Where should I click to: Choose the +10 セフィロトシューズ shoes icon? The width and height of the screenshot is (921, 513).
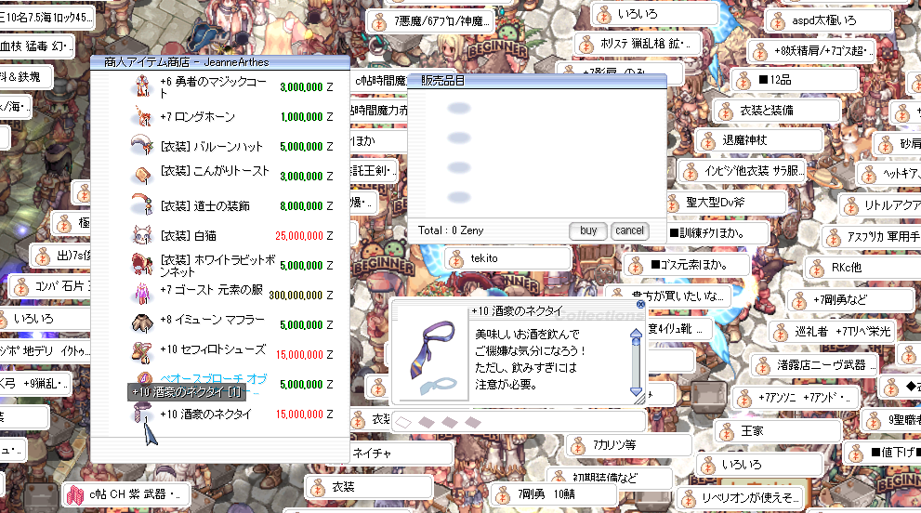[x=142, y=353]
